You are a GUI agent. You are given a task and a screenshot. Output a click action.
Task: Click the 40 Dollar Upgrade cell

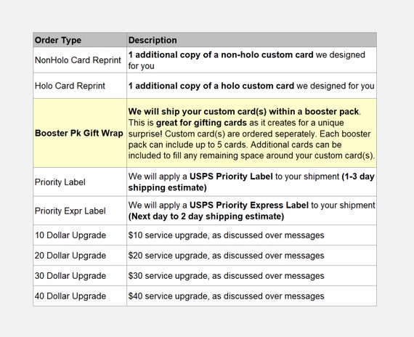pos(80,296)
